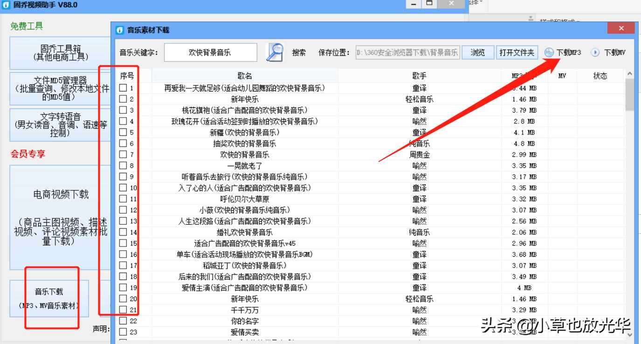Check row 11 呼伦贝尔大草原 checkbox

pos(124,199)
